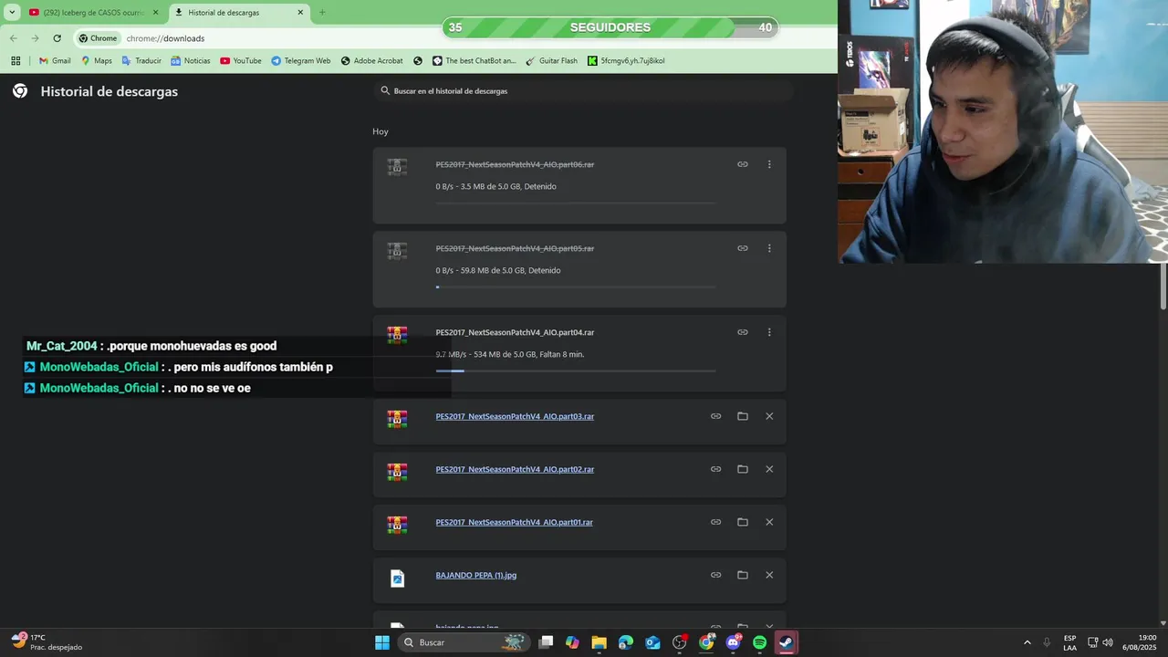The width and height of the screenshot is (1168, 657).
Task: Open the Maps bookmark
Action: (97, 61)
